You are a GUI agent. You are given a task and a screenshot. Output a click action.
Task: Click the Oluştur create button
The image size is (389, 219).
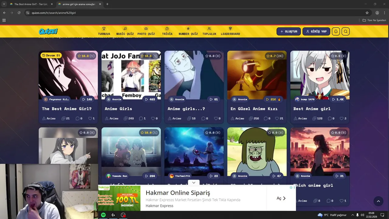(x=289, y=31)
